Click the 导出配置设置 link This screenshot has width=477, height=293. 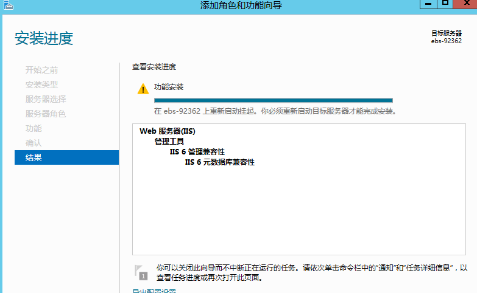pyautogui.click(x=154, y=291)
